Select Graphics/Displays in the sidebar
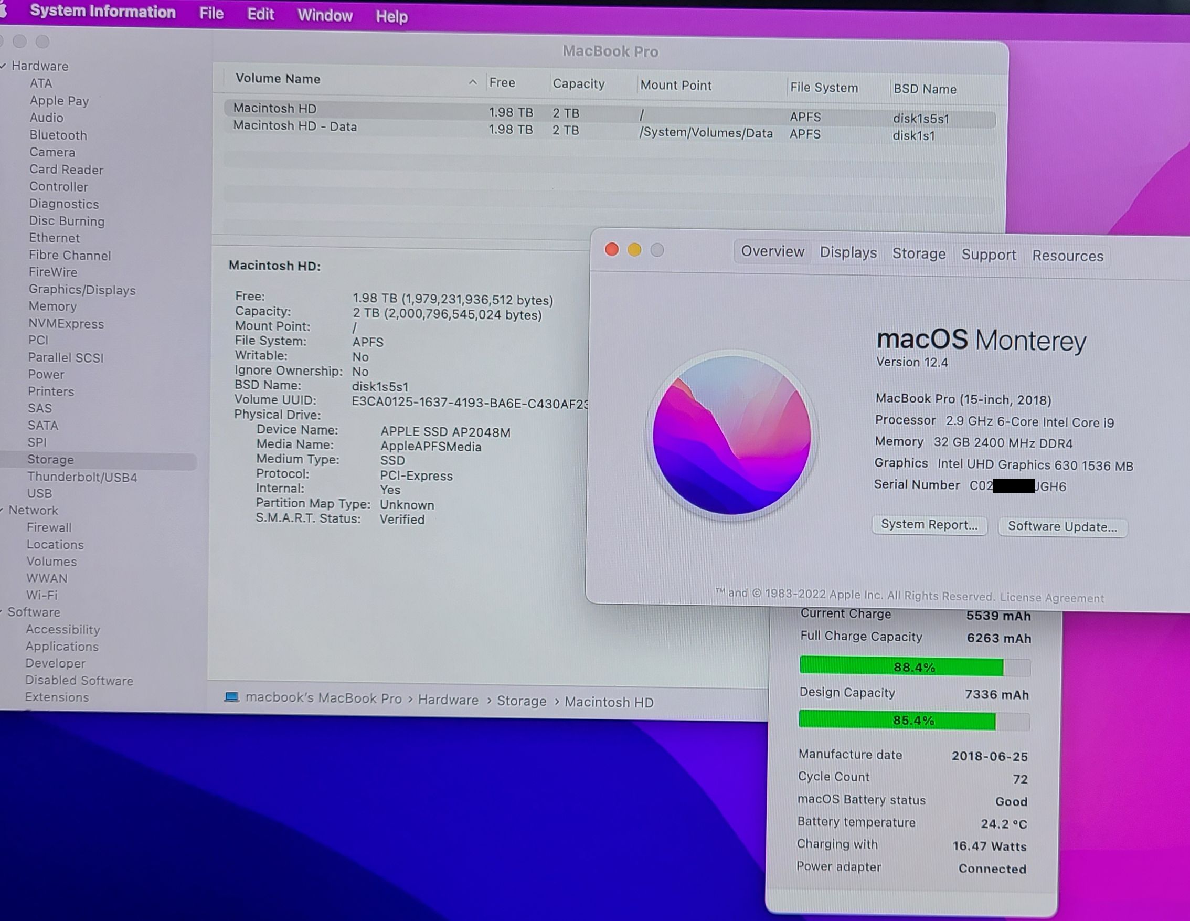The image size is (1190, 921). [82, 290]
